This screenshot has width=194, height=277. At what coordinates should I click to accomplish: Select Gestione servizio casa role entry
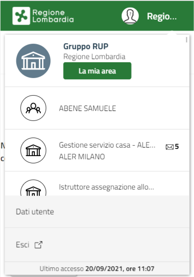107,145
